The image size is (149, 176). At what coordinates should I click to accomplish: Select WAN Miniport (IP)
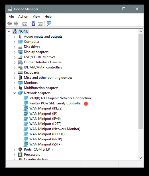[43, 114]
